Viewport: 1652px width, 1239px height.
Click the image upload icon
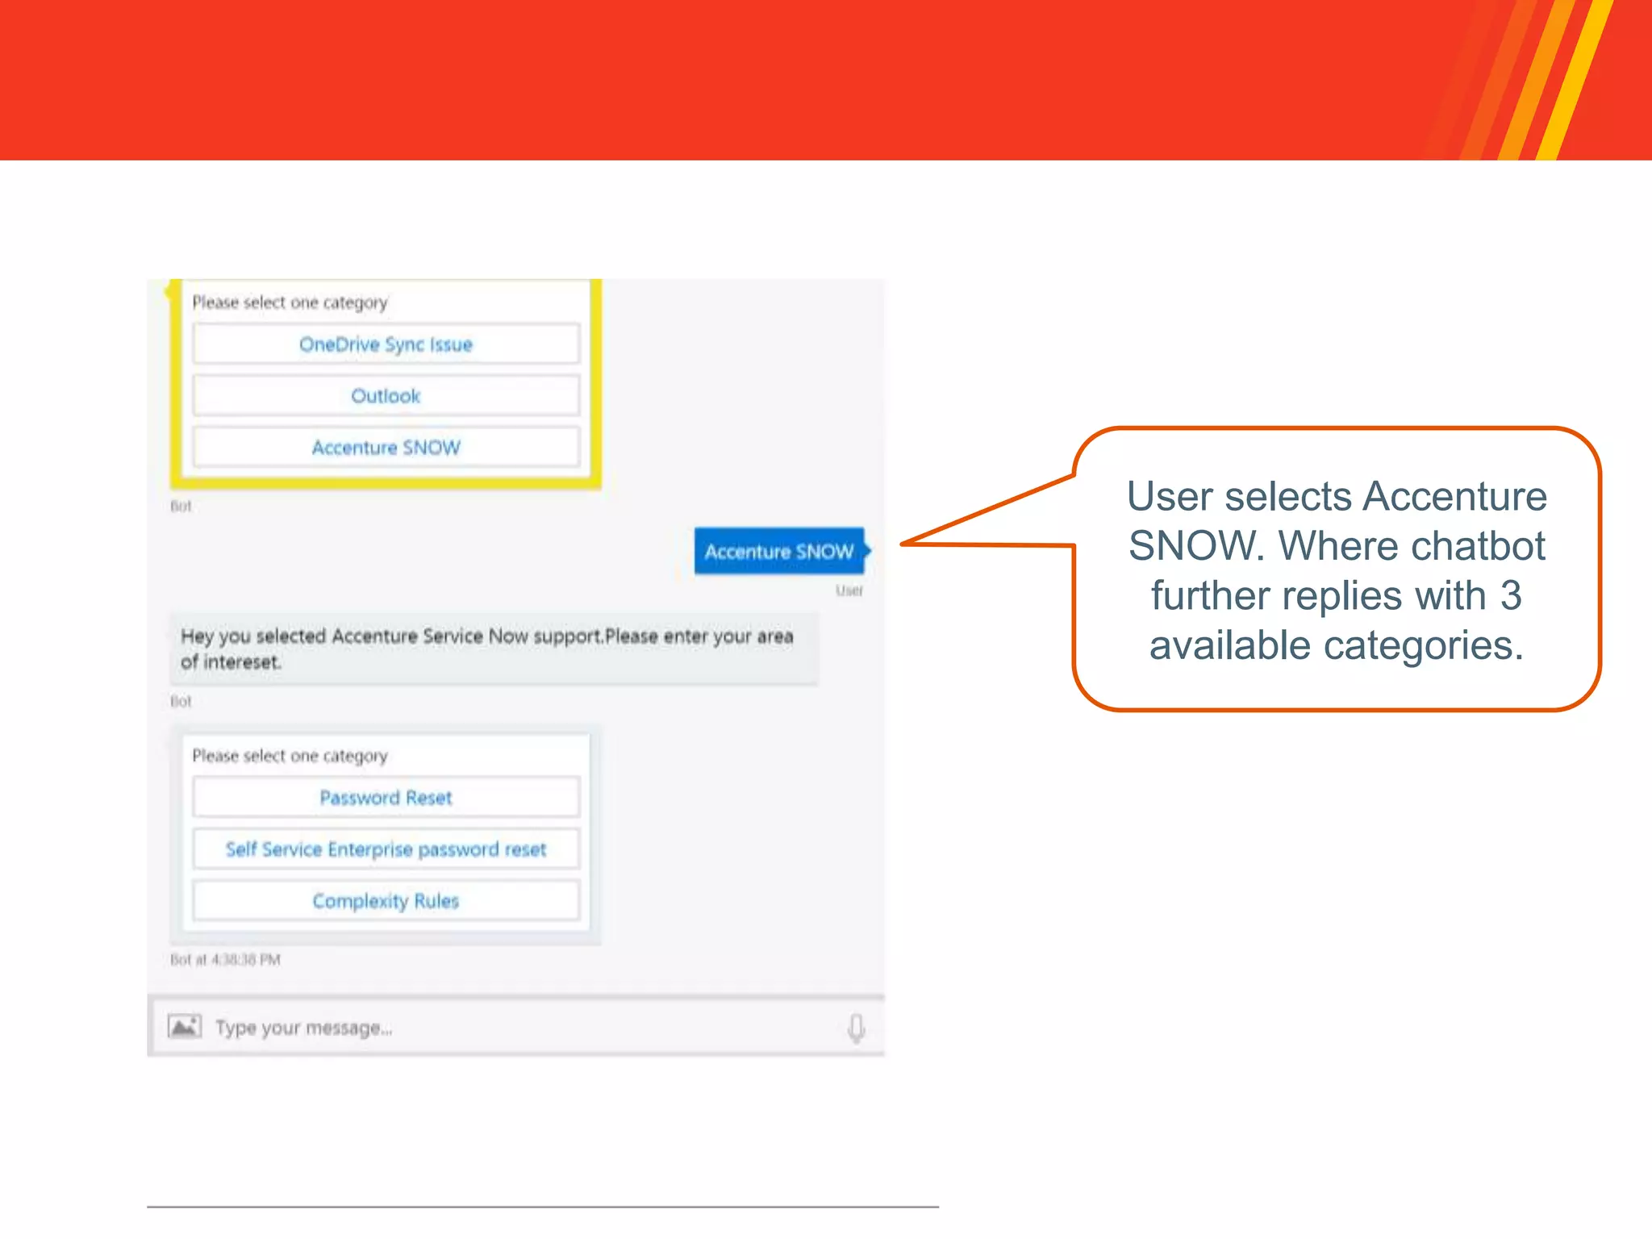coord(185,1027)
